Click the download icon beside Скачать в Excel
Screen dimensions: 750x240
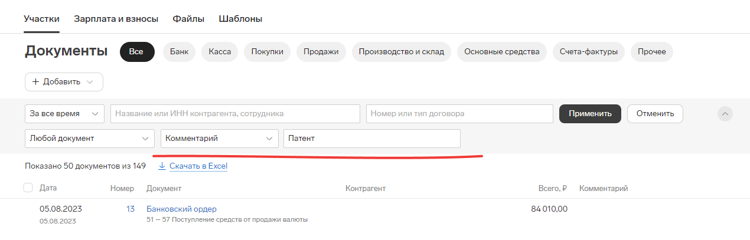(162, 166)
